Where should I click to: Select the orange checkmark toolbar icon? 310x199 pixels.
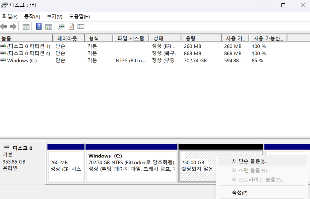pos(71,26)
